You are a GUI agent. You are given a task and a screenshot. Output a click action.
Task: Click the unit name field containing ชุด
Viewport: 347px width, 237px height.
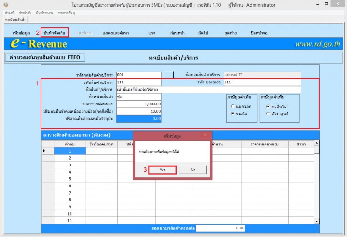tap(139, 97)
